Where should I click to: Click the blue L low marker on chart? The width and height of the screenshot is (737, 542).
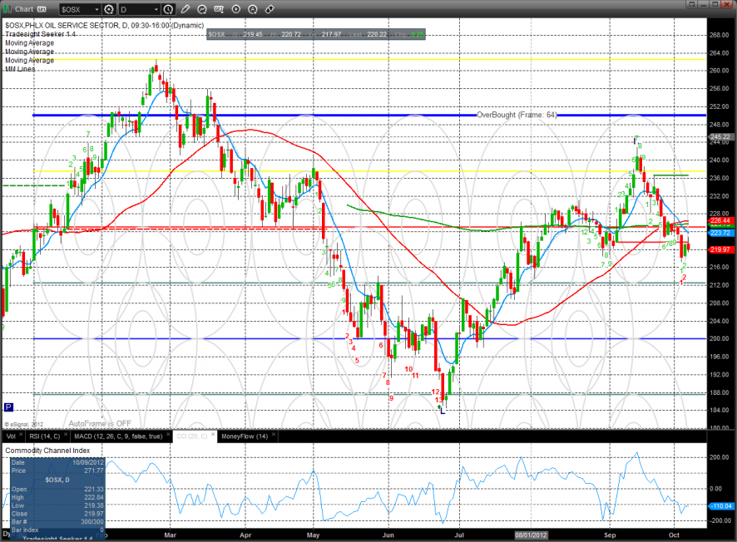[x=443, y=411]
